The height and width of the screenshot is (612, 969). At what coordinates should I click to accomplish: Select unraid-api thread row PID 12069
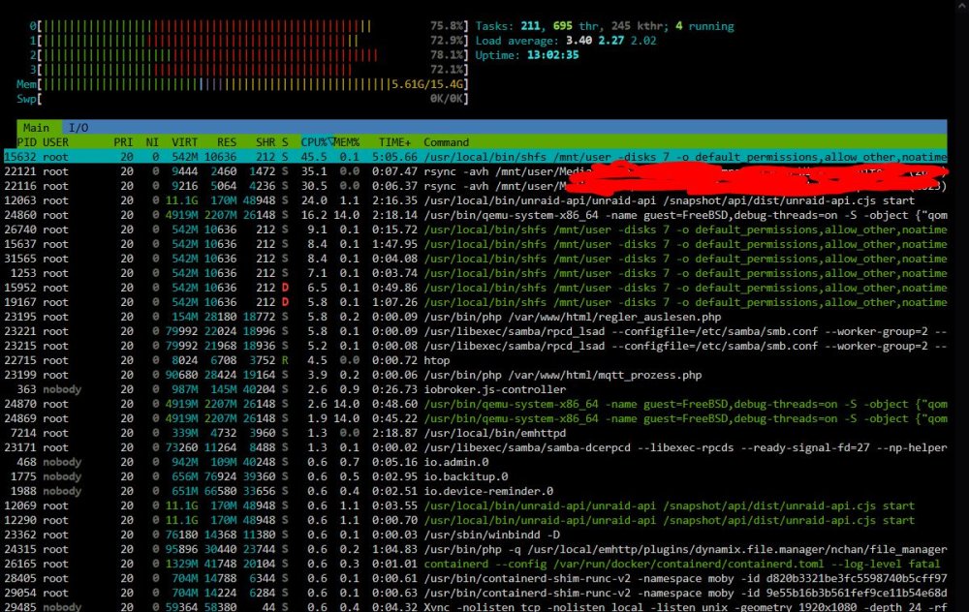pyautogui.click(x=475, y=505)
